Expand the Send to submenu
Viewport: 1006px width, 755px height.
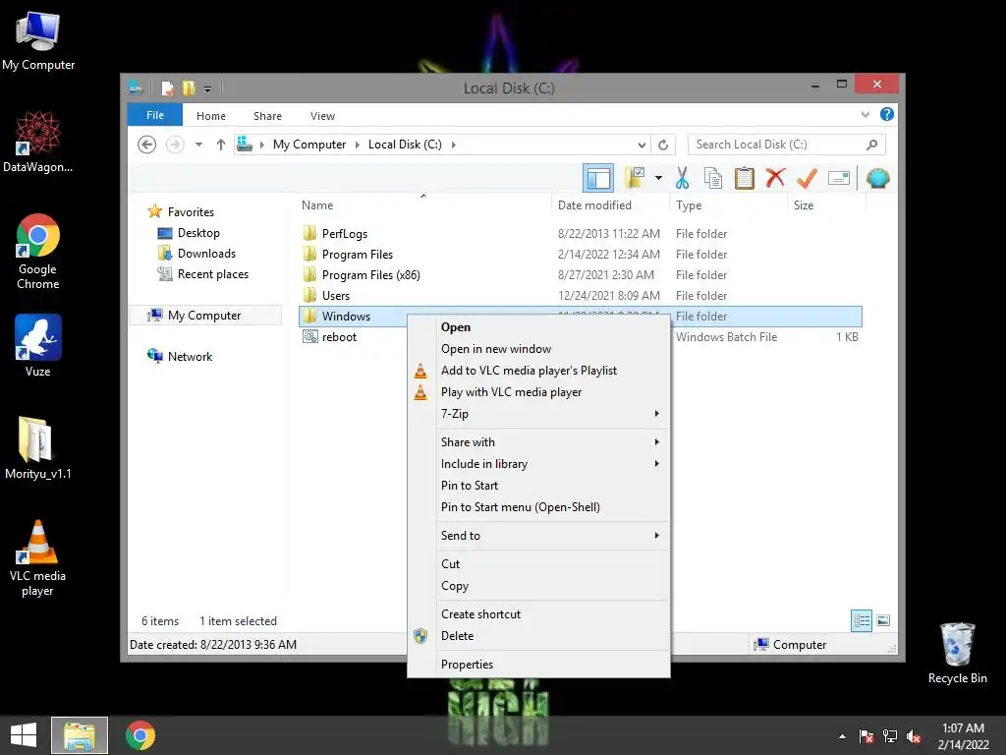pos(539,536)
